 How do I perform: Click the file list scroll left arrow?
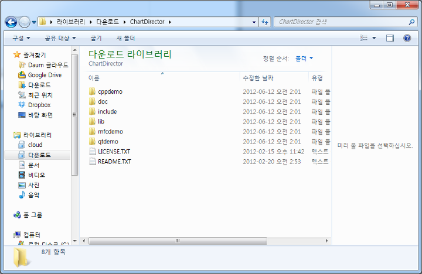[84, 241]
